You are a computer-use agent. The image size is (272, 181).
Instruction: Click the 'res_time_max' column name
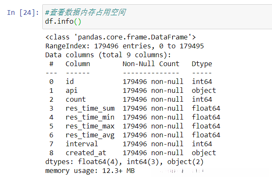pyautogui.click(x=90, y=126)
